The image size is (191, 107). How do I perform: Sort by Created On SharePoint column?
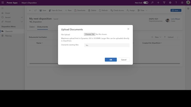(x=152, y=43)
